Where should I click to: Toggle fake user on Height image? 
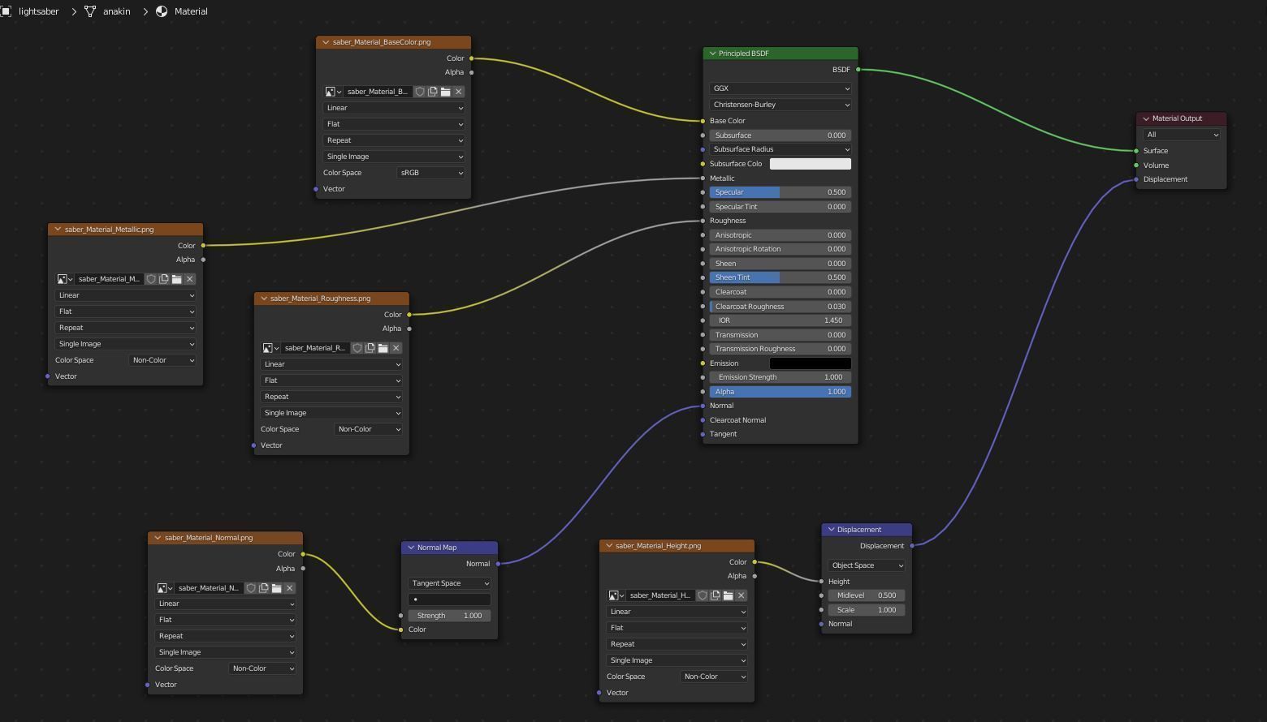[x=703, y=595]
